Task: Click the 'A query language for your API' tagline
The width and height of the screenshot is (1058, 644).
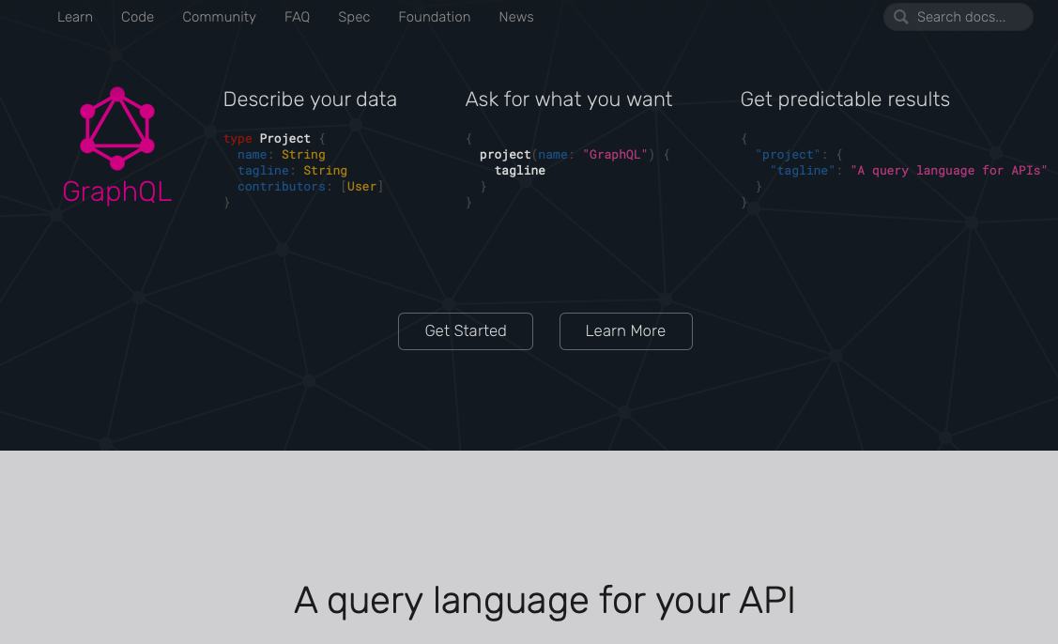Action: pyautogui.click(x=544, y=600)
